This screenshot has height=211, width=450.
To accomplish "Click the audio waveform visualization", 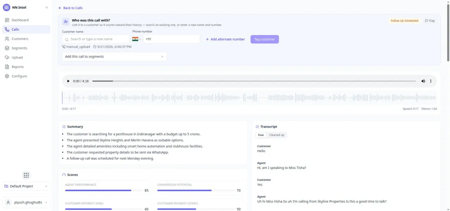I will (250, 98).
